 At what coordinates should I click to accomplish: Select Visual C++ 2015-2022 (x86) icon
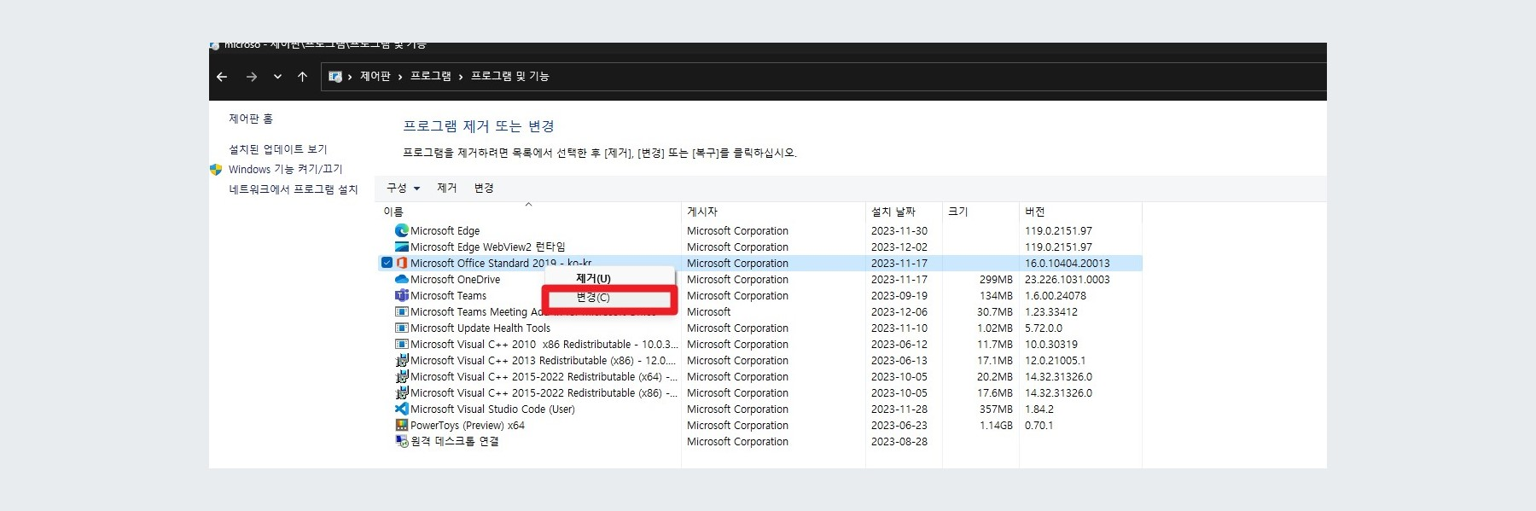pyautogui.click(x=402, y=392)
